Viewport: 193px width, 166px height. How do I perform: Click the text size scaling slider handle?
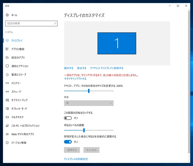(x=89, y=91)
